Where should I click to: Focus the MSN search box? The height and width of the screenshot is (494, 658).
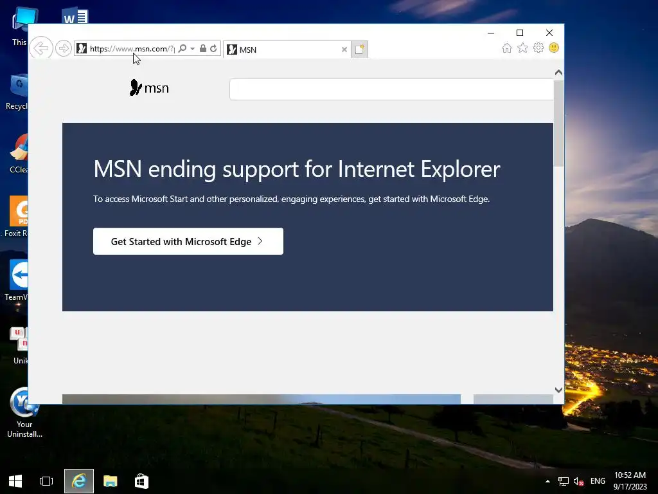[391, 89]
